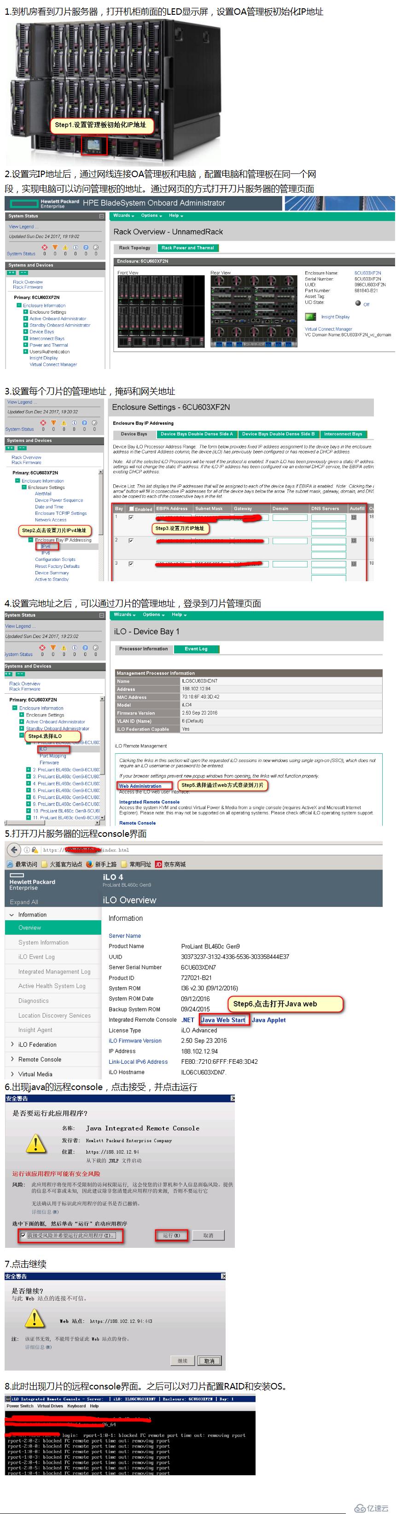Open the Processor Information tab
The image size is (396, 1514).
click(x=143, y=649)
